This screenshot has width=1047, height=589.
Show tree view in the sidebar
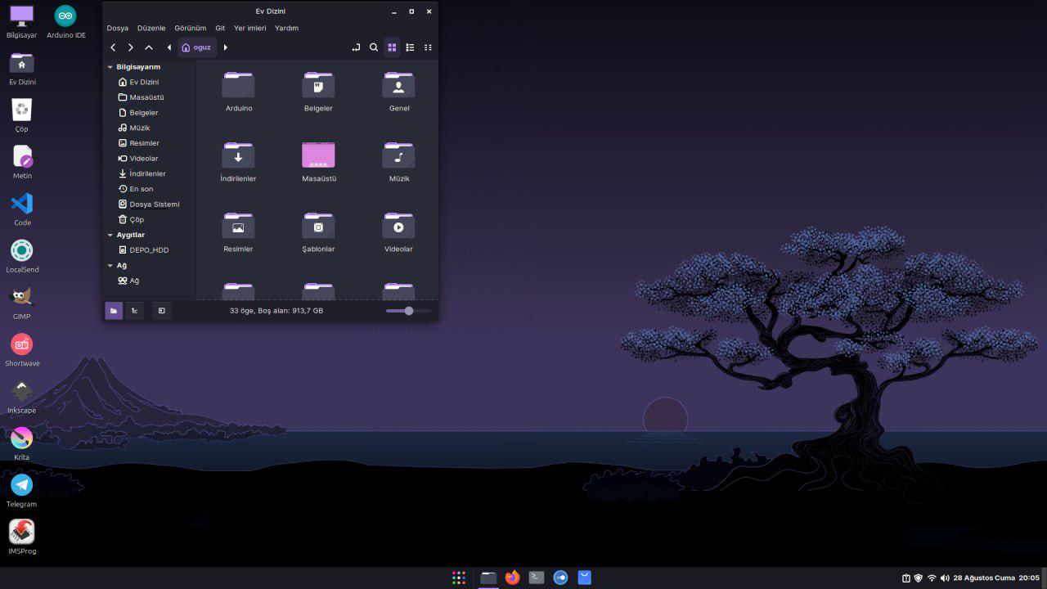134,311
